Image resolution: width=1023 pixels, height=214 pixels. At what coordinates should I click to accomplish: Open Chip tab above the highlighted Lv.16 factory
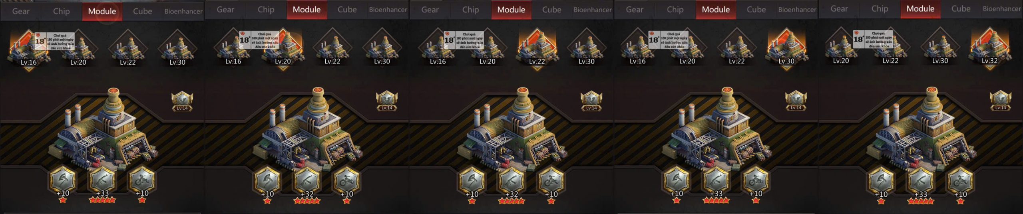coord(62,11)
